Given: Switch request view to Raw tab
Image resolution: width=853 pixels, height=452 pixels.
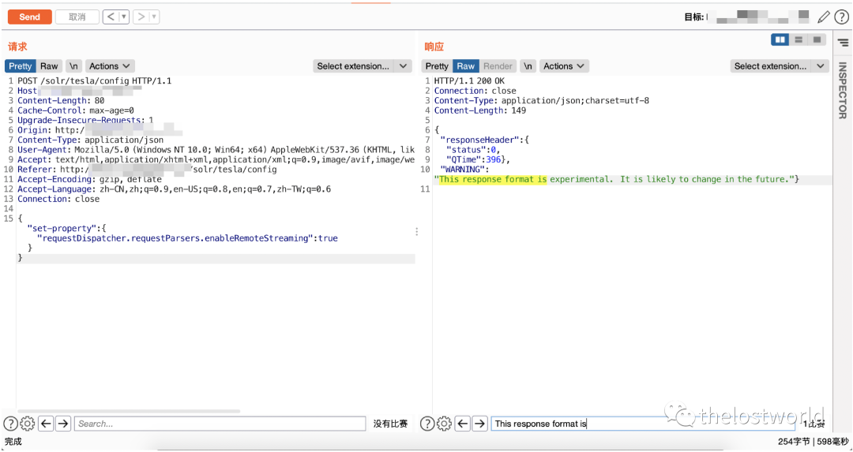Looking at the screenshot, I should click(49, 66).
